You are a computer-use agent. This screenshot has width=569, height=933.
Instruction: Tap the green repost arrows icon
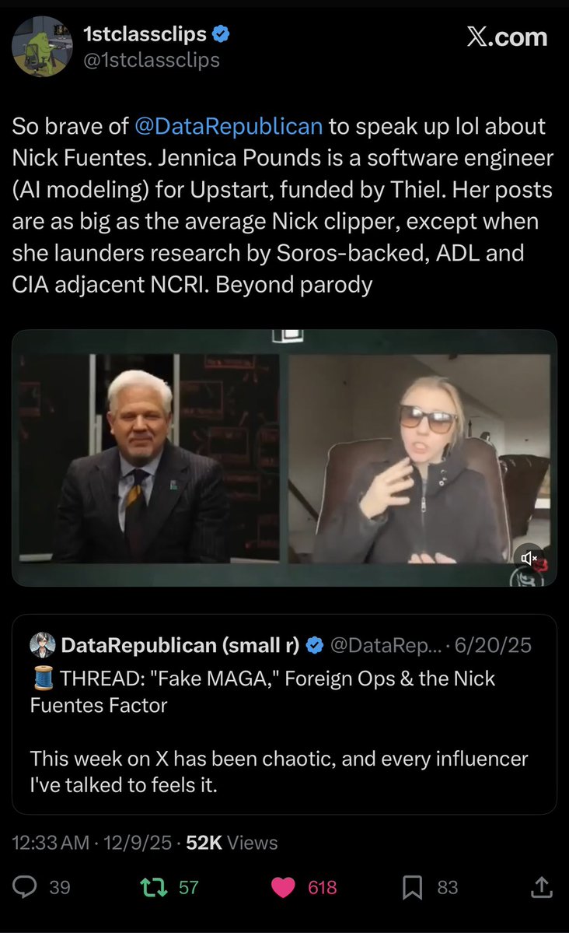click(149, 887)
